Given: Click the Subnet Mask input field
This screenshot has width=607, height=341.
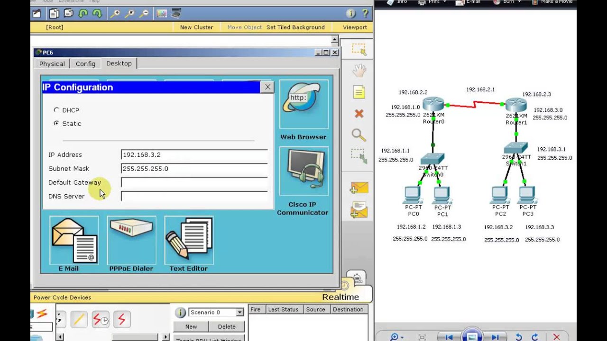Looking at the screenshot, I should click(194, 169).
